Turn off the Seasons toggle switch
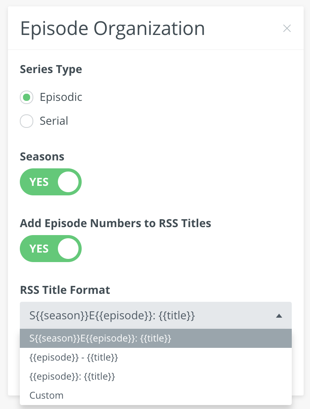 click(51, 182)
